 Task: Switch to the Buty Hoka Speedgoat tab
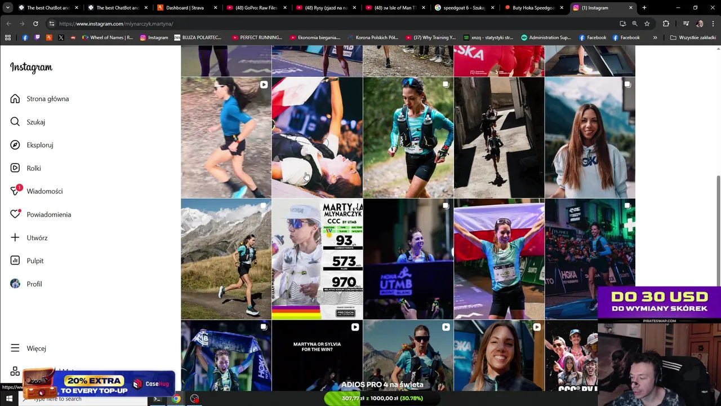pyautogui.click(x=534, y=8)
